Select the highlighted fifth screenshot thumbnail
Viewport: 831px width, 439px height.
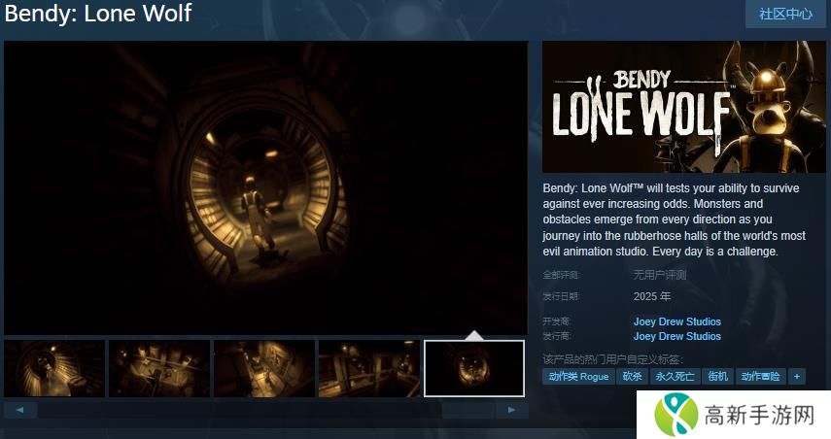[474, 368]
